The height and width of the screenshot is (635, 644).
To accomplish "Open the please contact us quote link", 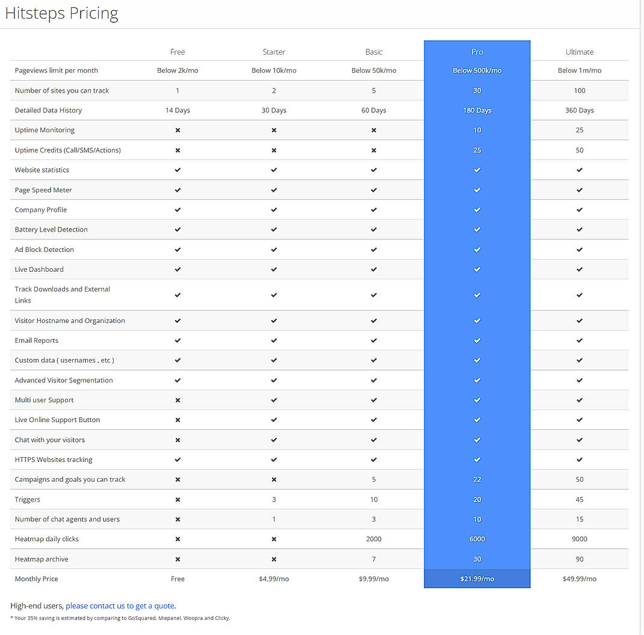I will tap(120, 606).
